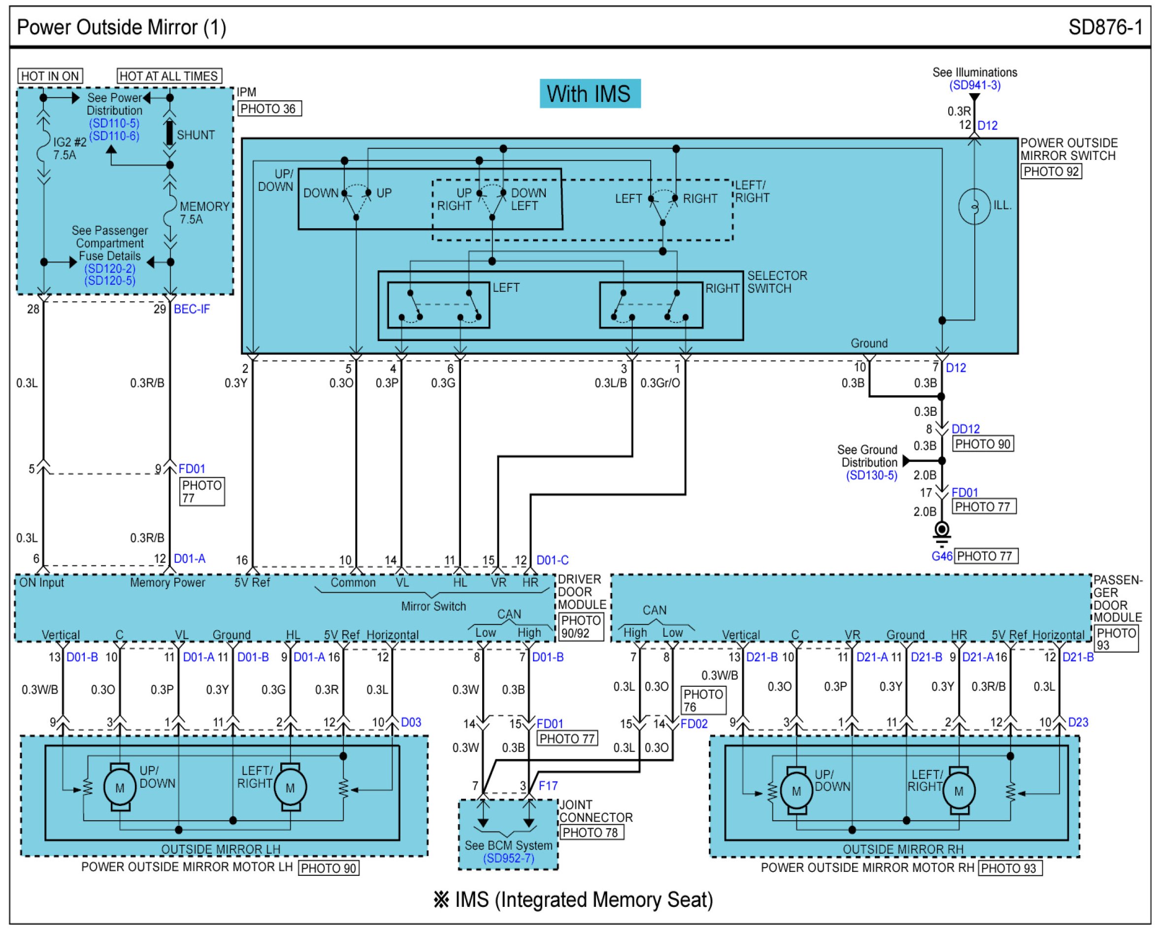Open the SD120-2 fuse details link

[x=110, y=268]
